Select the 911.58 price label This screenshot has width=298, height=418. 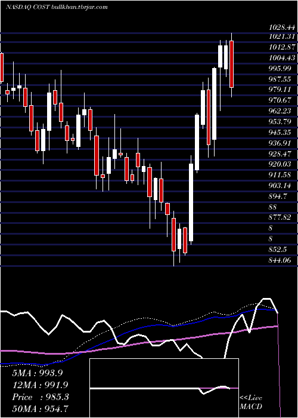coord(280,175)
